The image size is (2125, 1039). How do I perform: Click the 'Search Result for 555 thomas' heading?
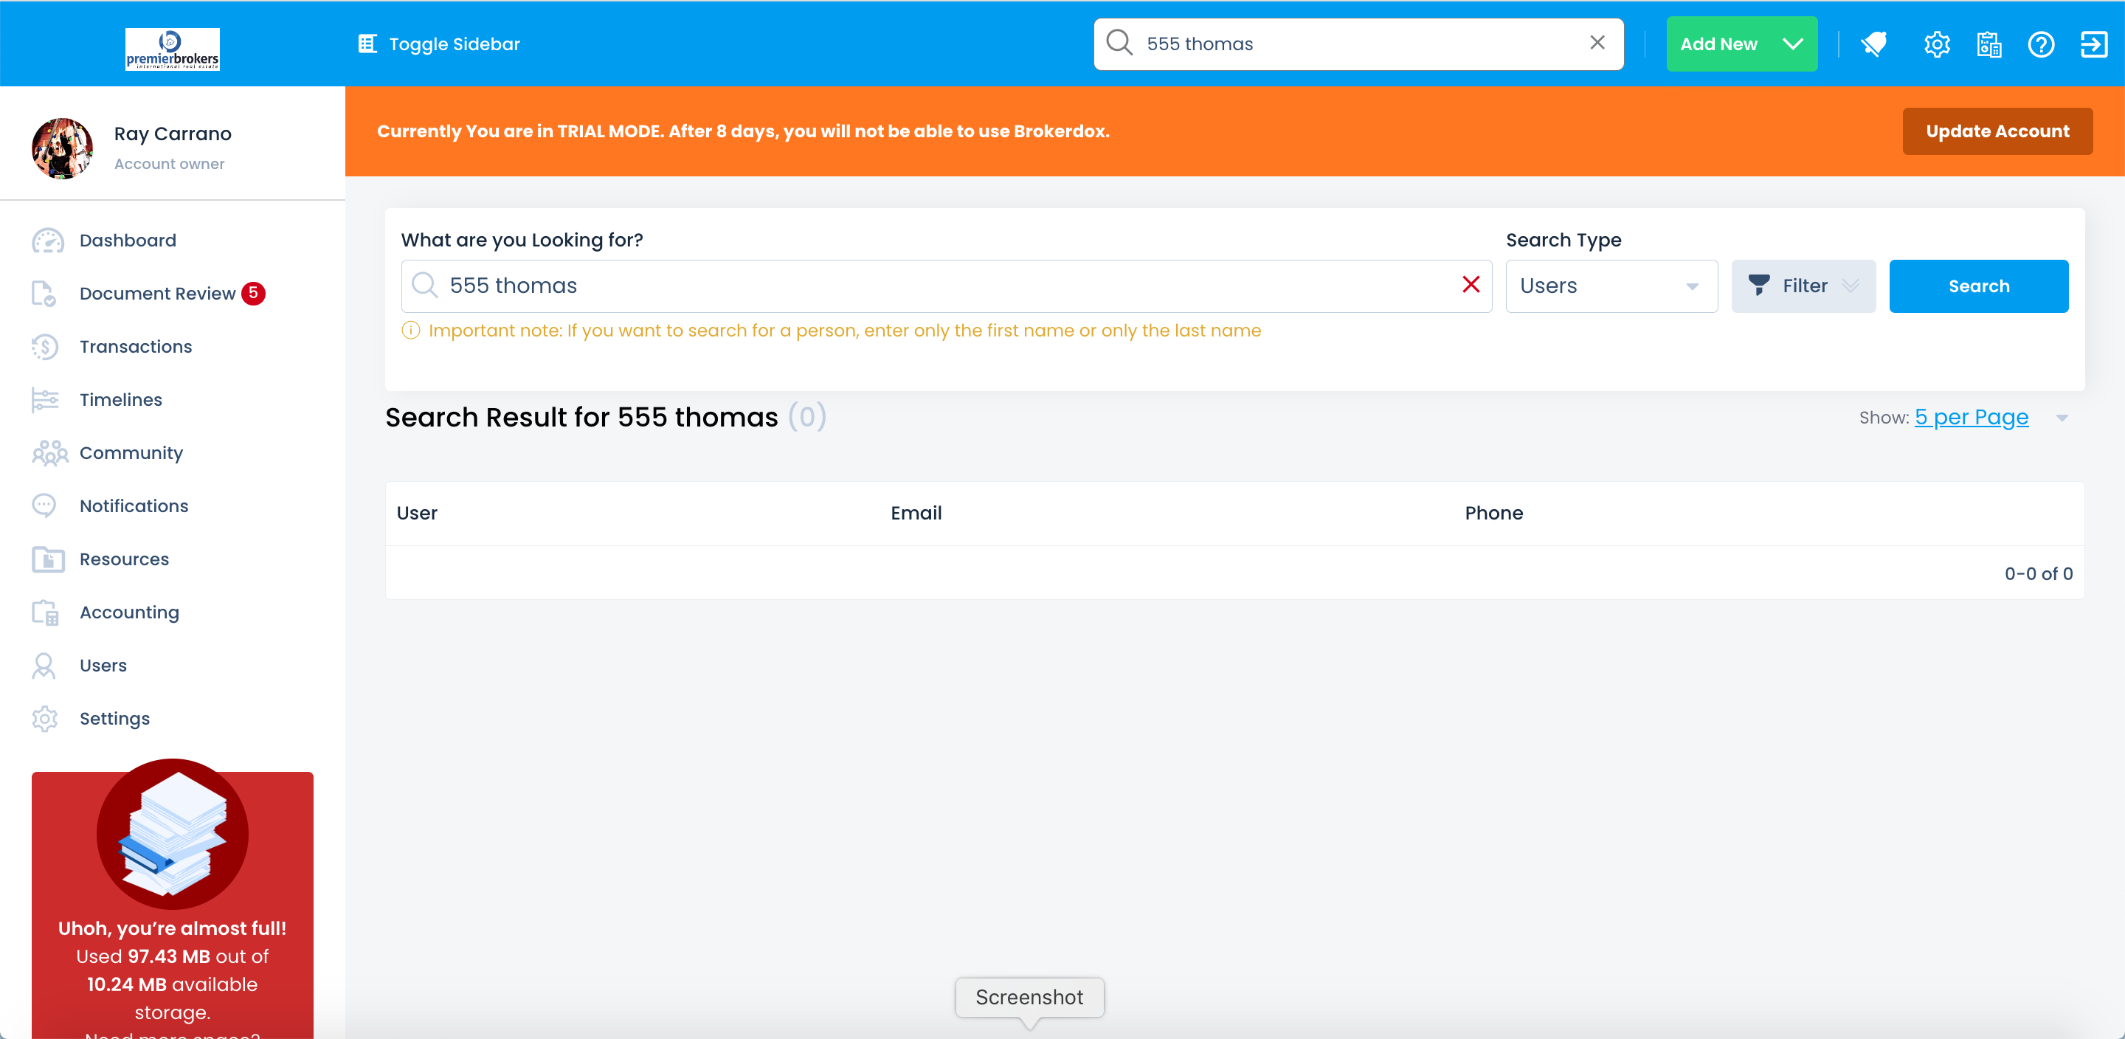click(581, 417)
